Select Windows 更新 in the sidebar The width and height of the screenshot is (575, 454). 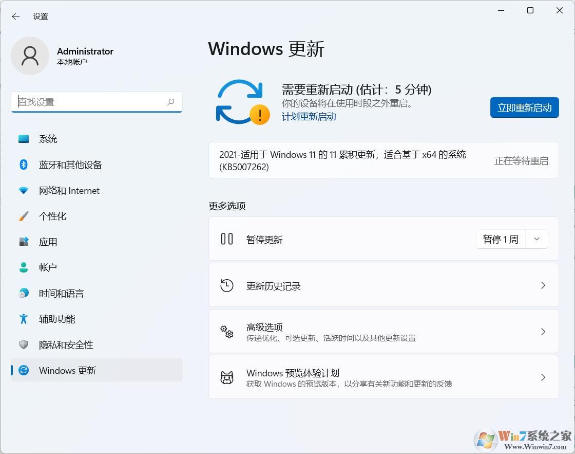click(67, 370)
